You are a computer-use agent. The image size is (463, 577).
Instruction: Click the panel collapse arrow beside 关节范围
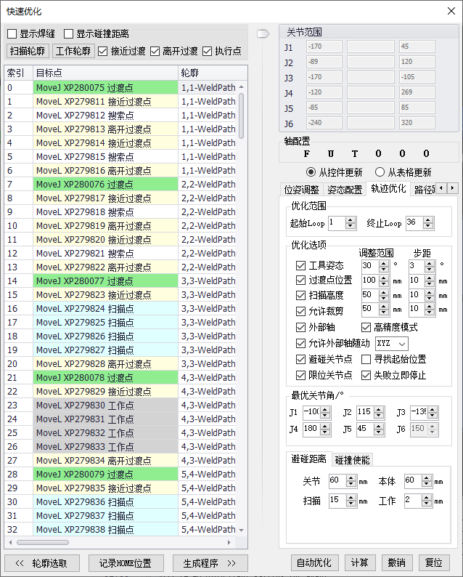tap(263, 33)
